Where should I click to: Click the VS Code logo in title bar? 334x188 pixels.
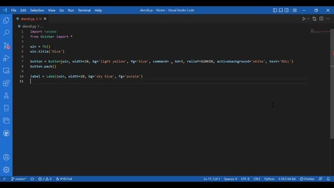[x=5, y=10]
